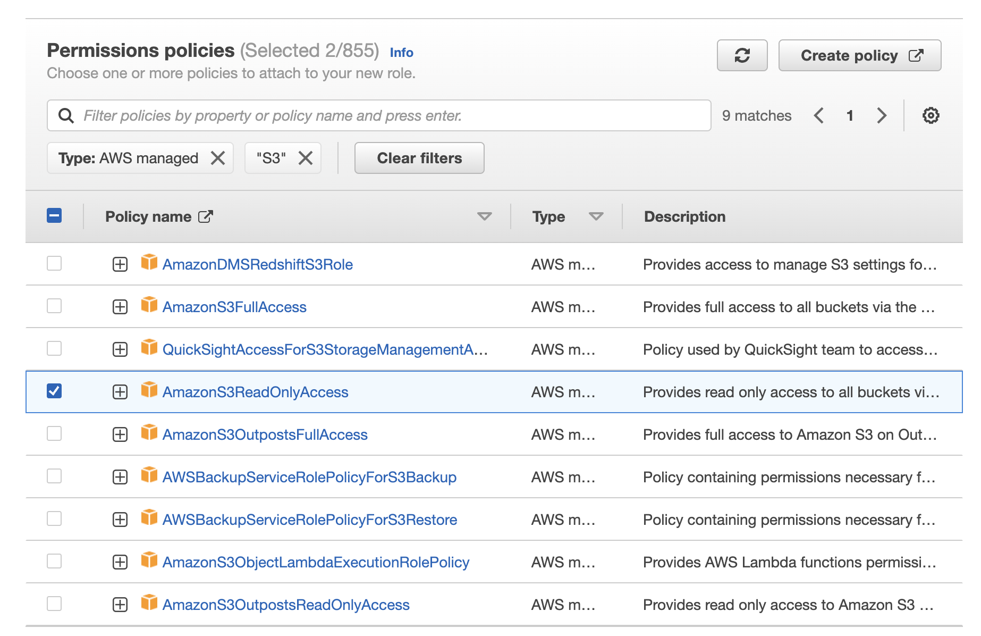
Task: Click the AmazonS3OutpostsReadOnlyAccess box icon
Action: [x=149, y=602]
